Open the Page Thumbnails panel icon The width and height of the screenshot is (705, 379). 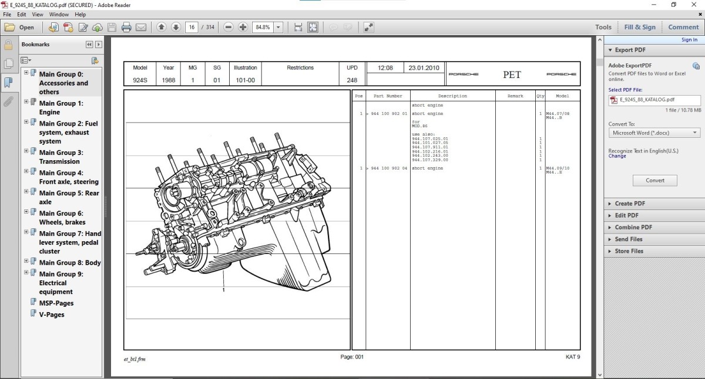click(8, 63)
